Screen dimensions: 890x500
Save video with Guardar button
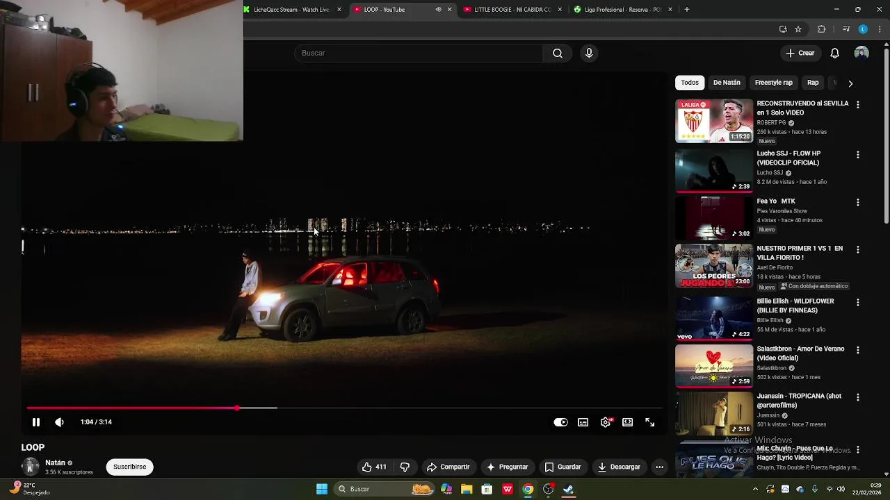(563, 467)
